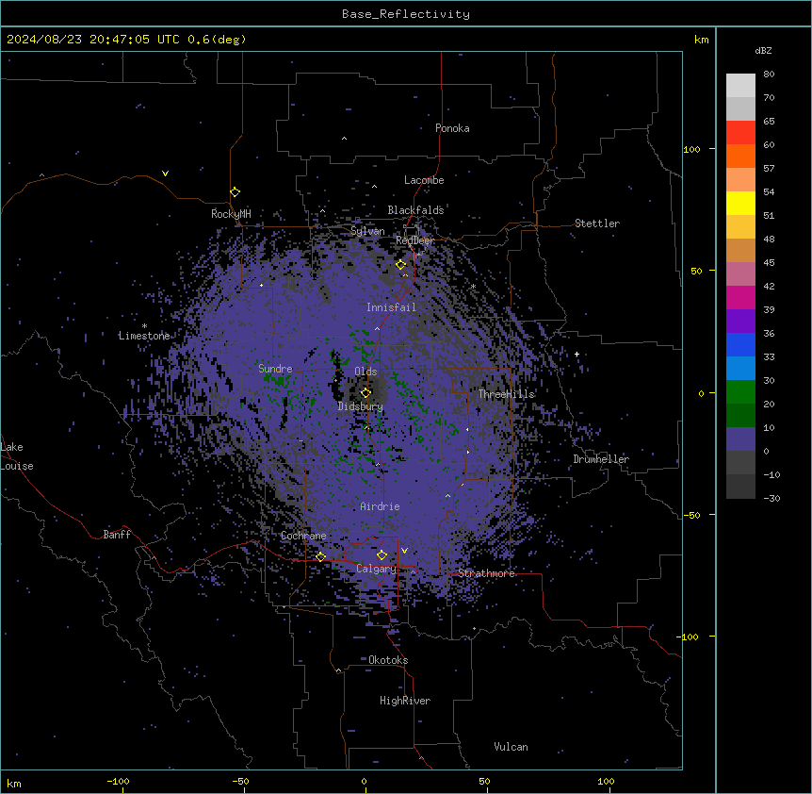Click the Limestone label

click(144, 336)
